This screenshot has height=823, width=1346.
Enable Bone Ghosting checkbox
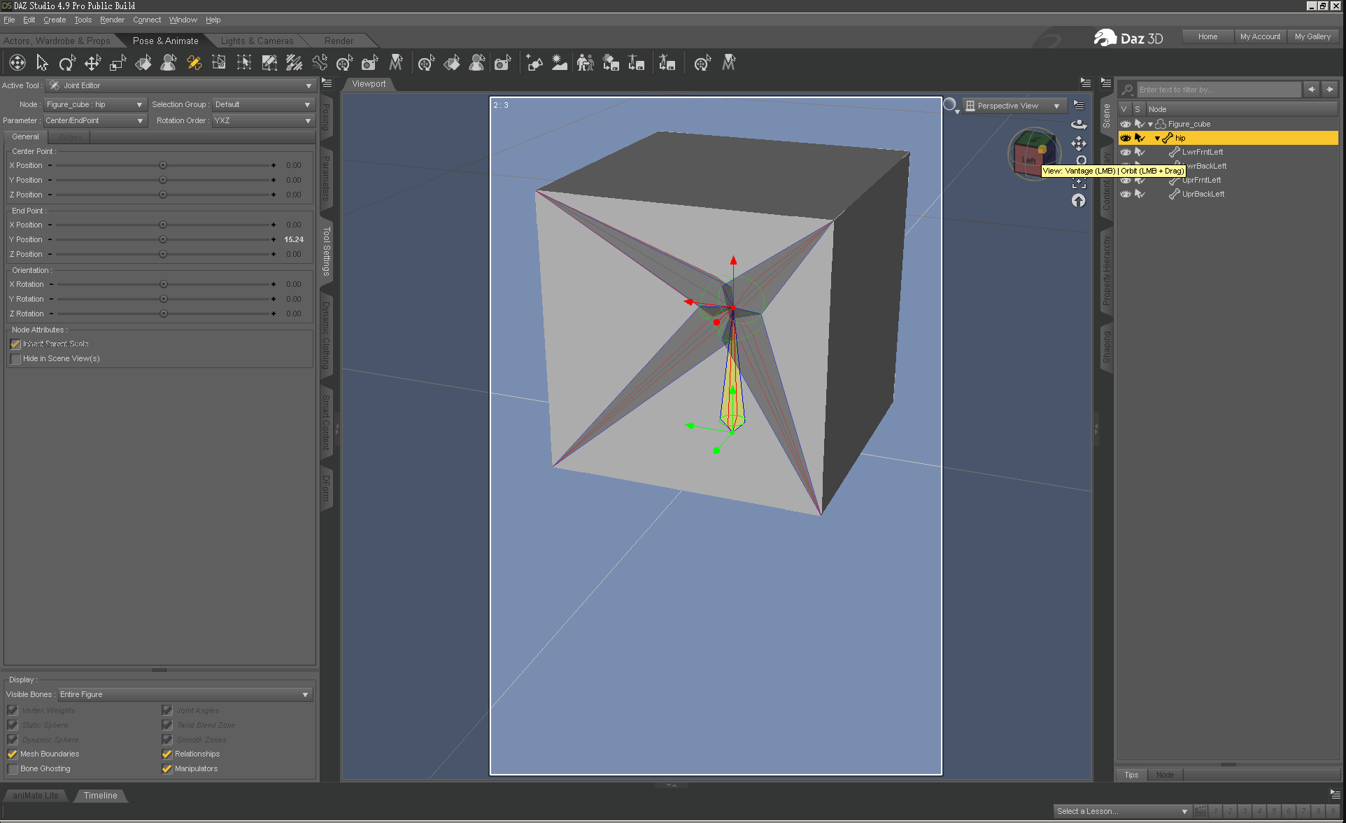[13, 768]
